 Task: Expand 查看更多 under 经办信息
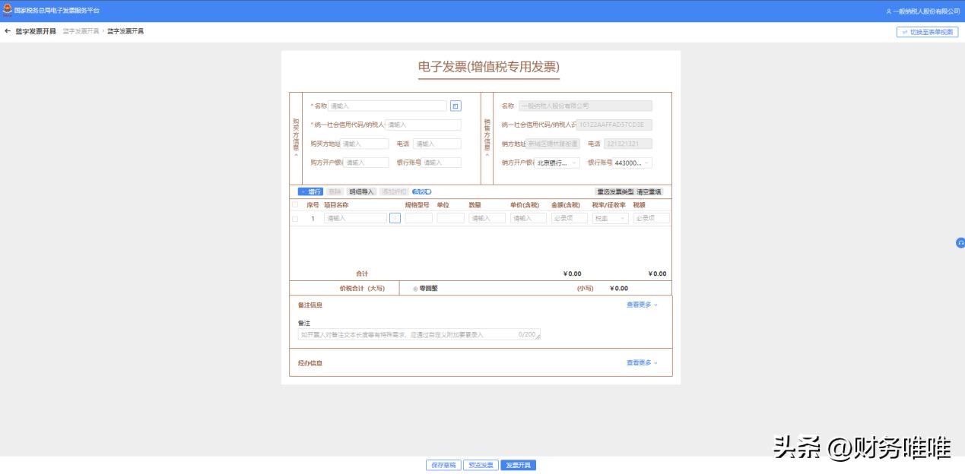pyautogui.click(x=640, y=362)
